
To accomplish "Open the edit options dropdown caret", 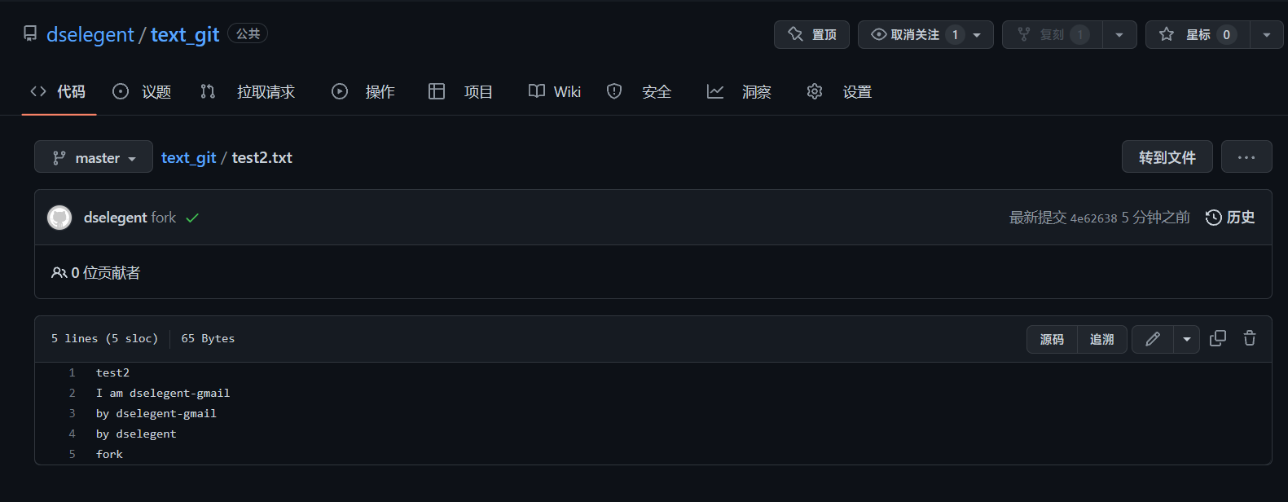I will pyautogui.click(x=1187, y=339).
